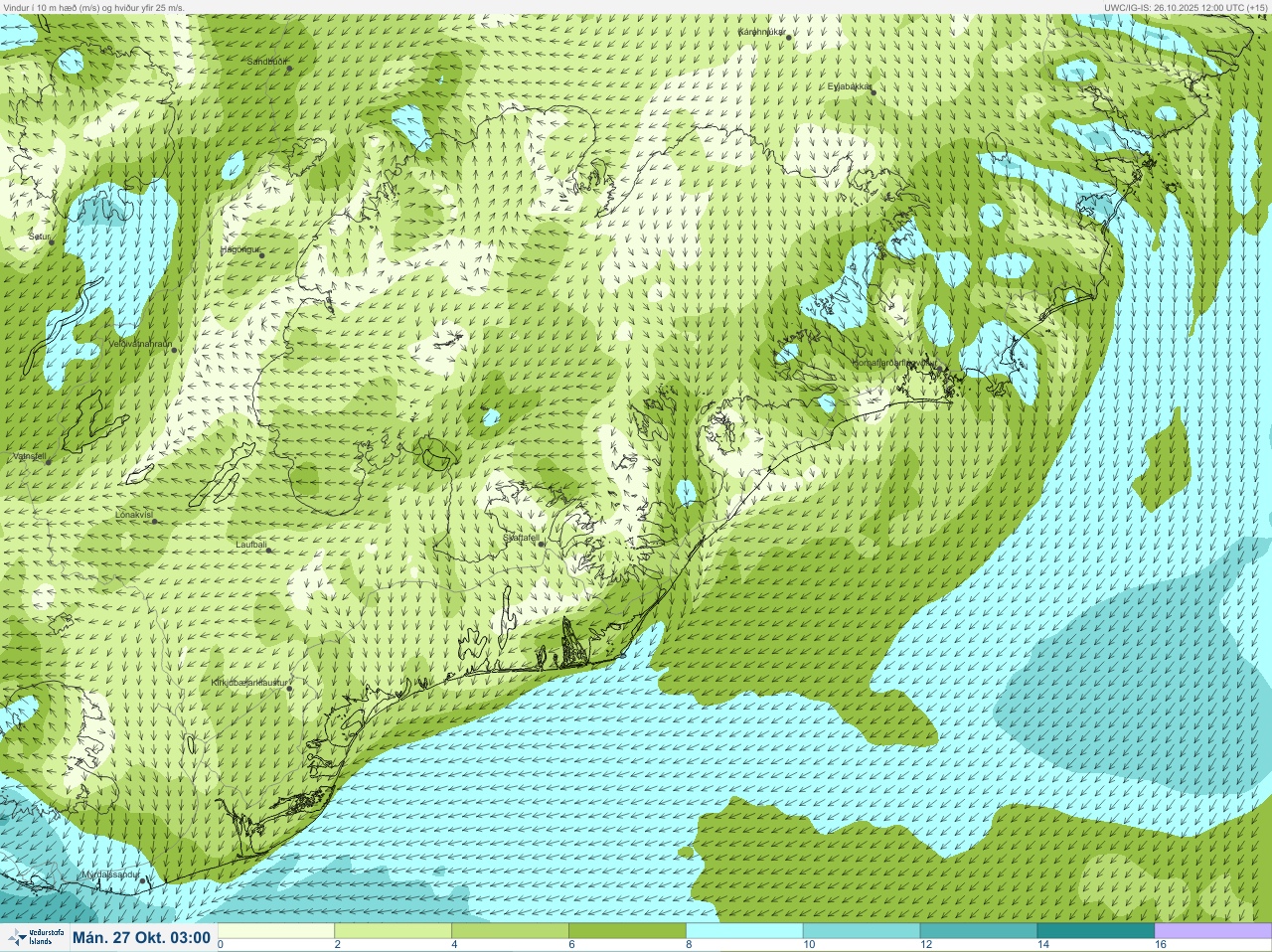Click the Vatnsfell station label

(x=29, y=456)
